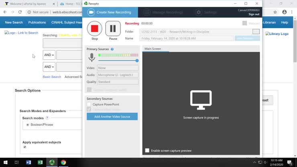297x167 pixels.
Task: Open the Publications menu item
Action: coord(37,22)
